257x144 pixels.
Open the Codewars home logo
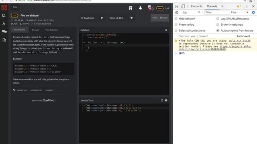(x=4, y=8)
